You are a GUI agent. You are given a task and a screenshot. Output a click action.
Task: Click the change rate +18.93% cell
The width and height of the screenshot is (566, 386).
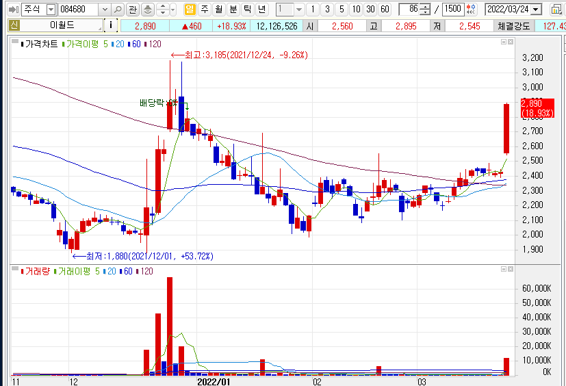pos(231,27)
